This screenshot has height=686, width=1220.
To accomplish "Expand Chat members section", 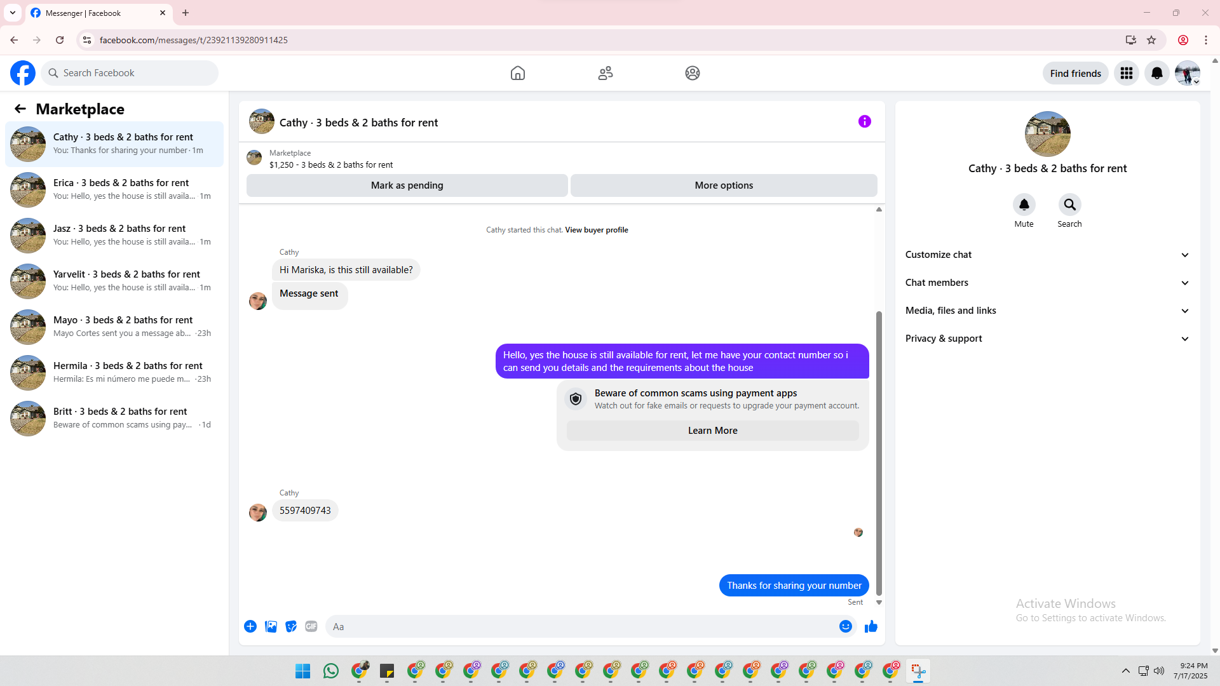I will [1048, 283].
